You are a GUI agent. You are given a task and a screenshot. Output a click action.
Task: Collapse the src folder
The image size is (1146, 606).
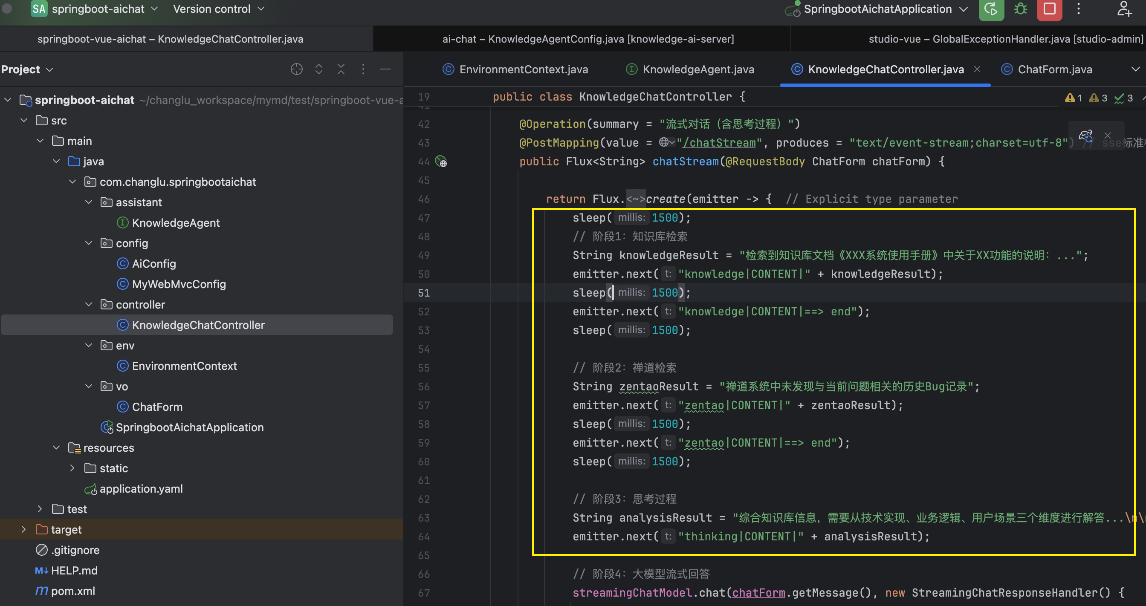click(x=24, y=121)
